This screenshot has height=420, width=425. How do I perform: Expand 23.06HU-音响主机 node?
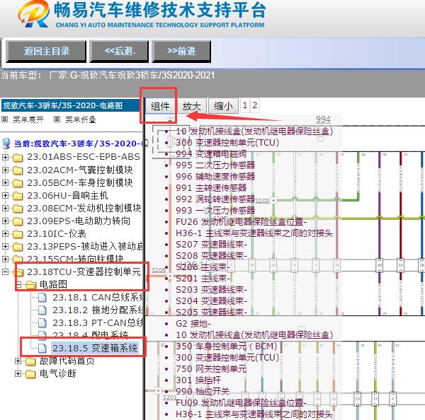click(x=5, y=195)
